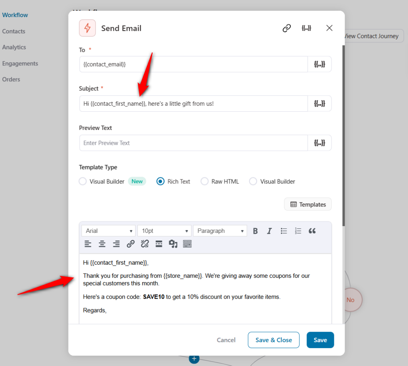Viewport: 408px width, 366px height.
Task: Open the add media icon
Action: coord(173,244)
